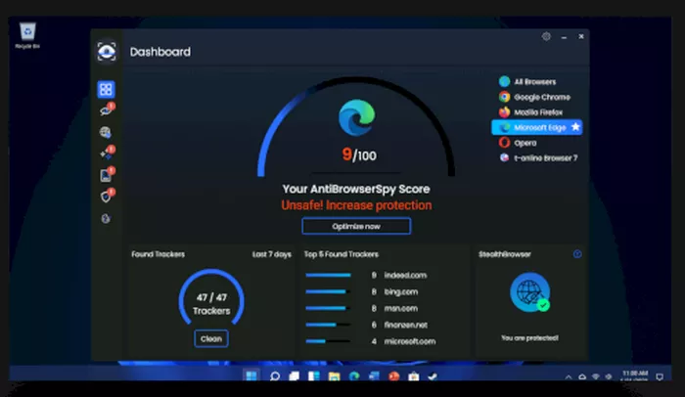The width and height of the screenshot is (685, 397).
Task: Select Google Chrome in browser list
Action: [x=534, y=97]
